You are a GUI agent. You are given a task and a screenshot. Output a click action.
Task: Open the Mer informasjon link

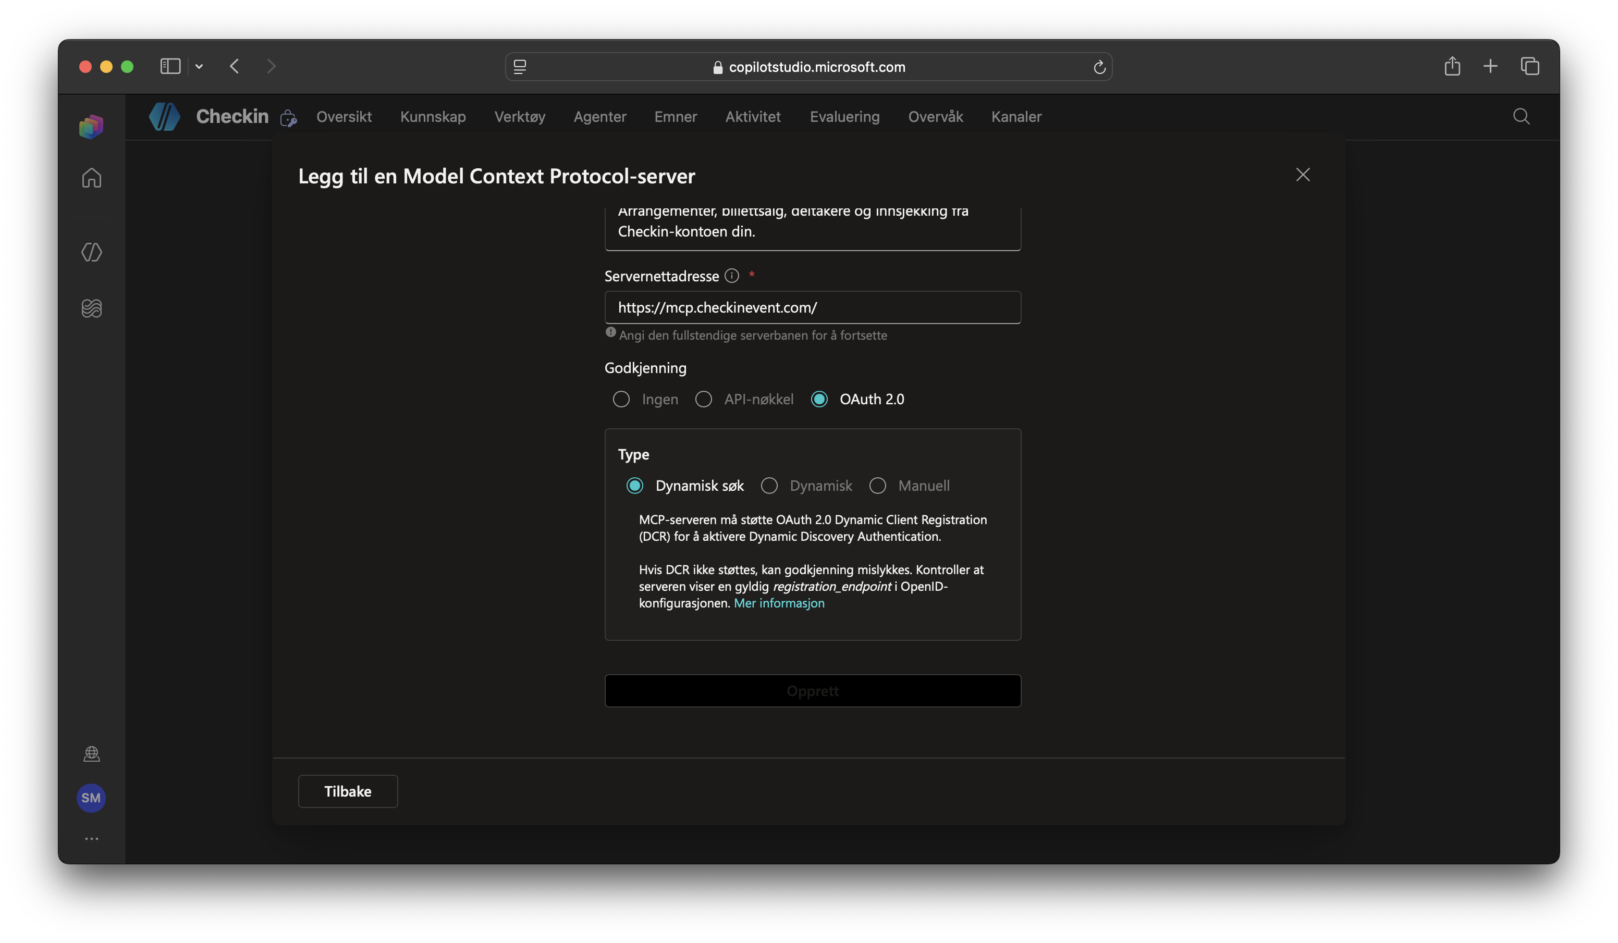click(779, 603)
